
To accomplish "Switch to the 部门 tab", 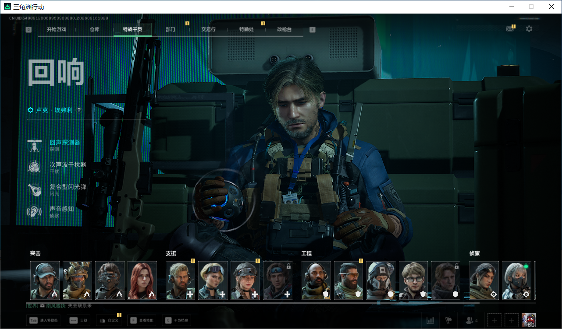I will 171,30.
